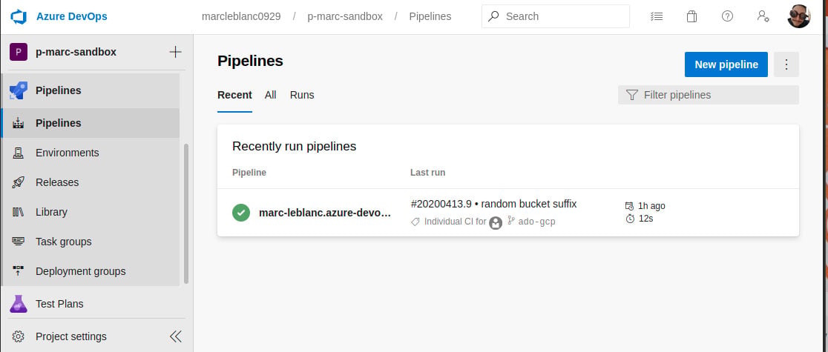Click the plus icon beside project name
Image resolution: width=828 pixels, height=352 pixels.
point(175,53)
